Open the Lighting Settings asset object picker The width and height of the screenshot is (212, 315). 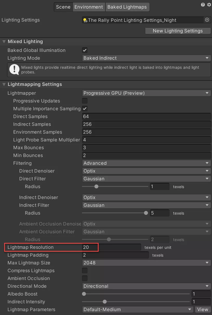click(207, 20)
